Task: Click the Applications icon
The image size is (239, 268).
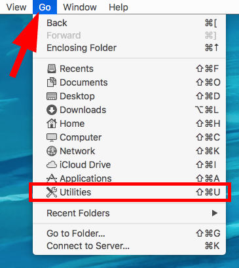Action: [52, 178]
